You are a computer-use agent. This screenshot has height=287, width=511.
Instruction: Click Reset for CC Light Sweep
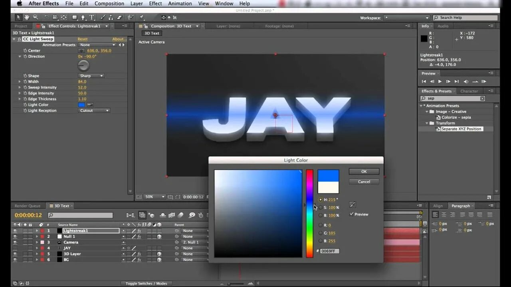[x=83, y=39]
